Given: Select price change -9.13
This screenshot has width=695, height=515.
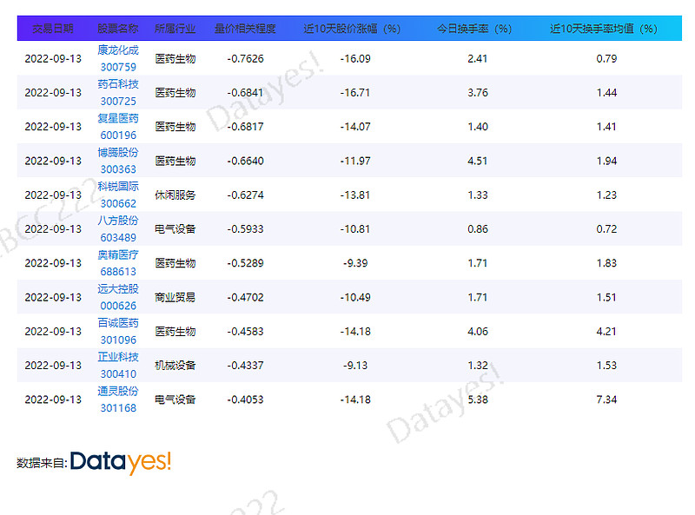Looking at the screenshot, I should coord(355,366).
